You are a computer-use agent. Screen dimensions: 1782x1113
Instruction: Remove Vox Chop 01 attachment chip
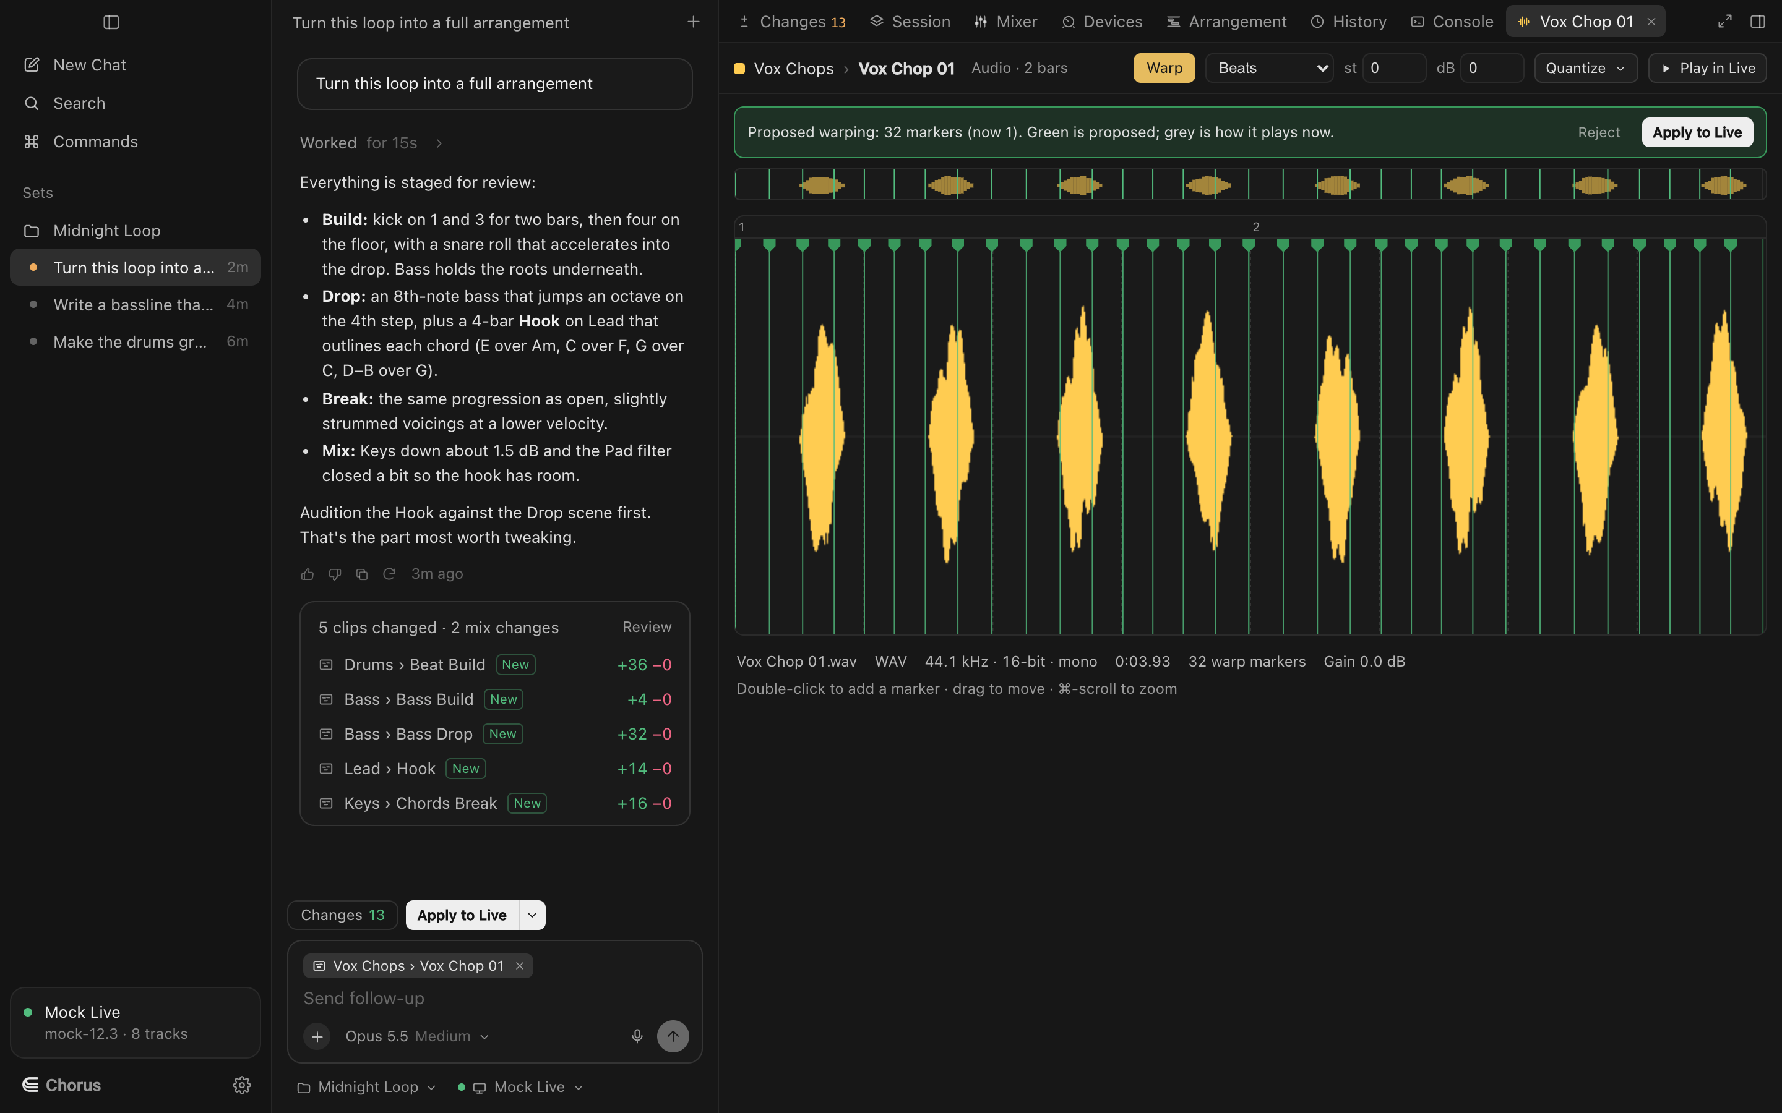[520, 966]
